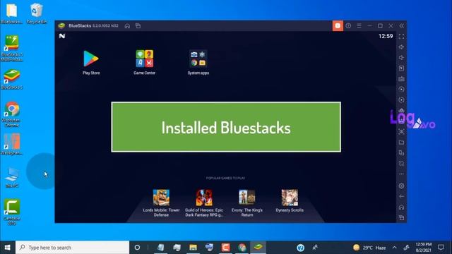Screen dimensions: 452x254
Task: Select the BlueStacks 5 desktop shortcut
Action: [12, 79]
